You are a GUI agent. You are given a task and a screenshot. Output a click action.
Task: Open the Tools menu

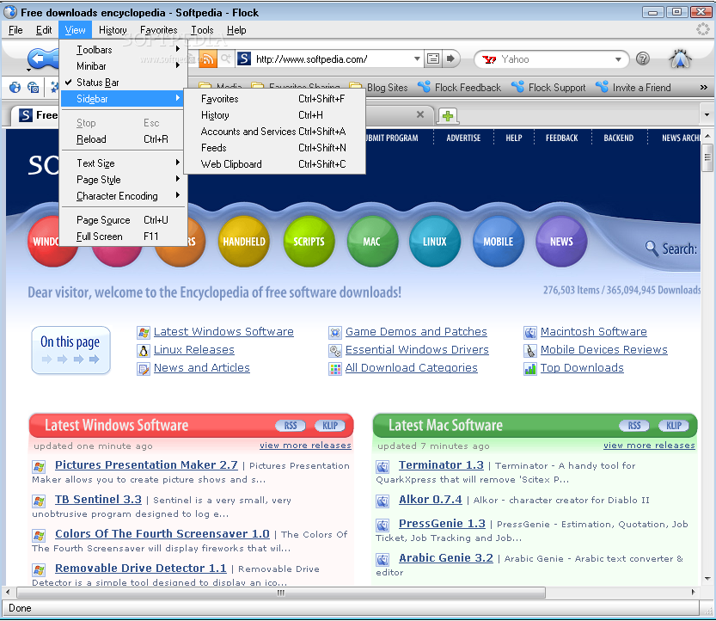[202, 30]
